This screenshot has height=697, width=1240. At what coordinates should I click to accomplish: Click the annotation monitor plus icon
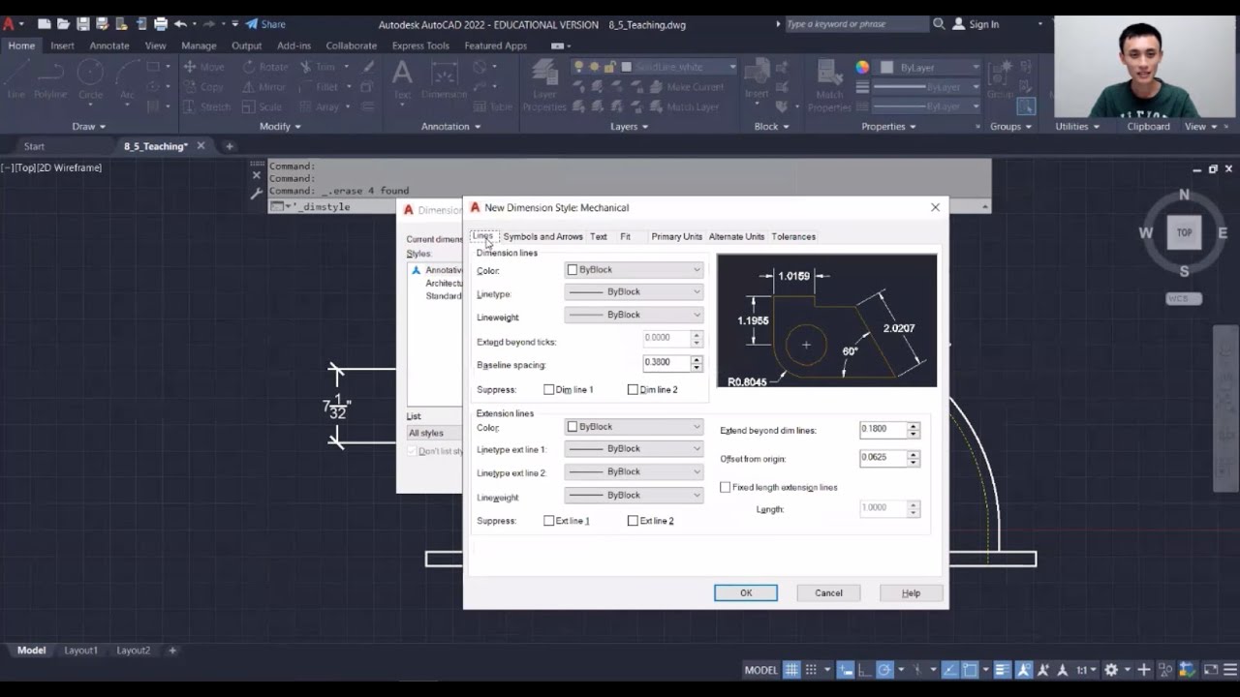pos(1143,670)
